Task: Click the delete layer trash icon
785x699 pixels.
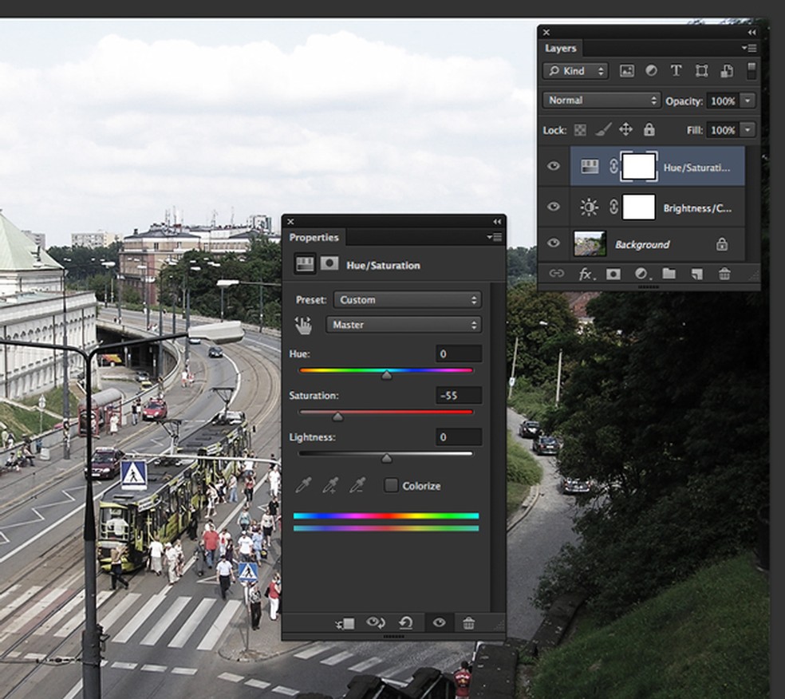Action: [724, 274]
